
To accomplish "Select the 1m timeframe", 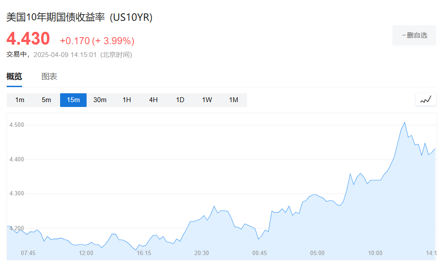I will coord(20,100).
